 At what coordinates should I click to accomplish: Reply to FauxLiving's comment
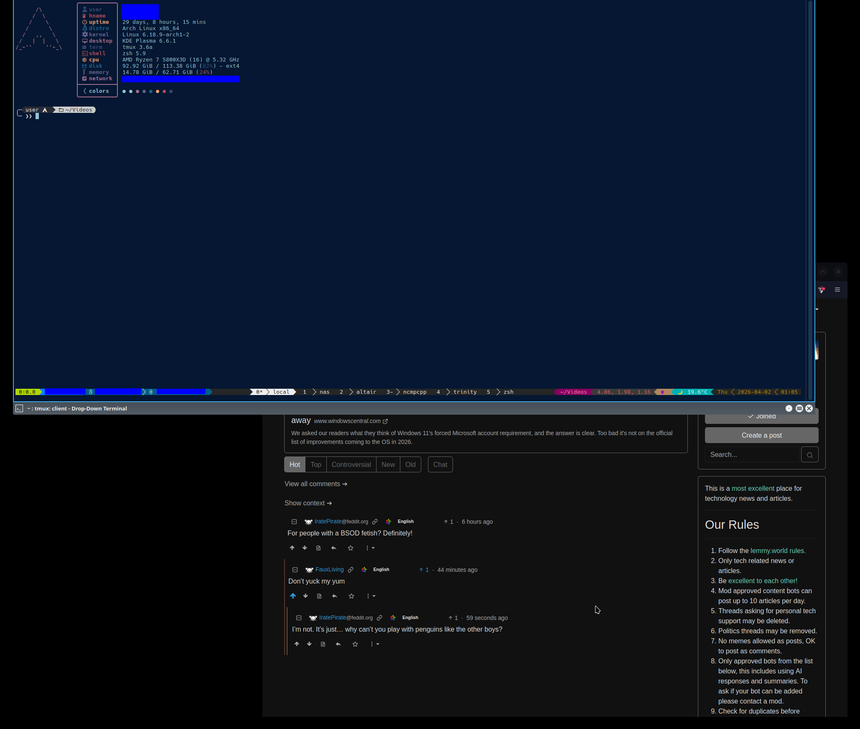(334, 596)
